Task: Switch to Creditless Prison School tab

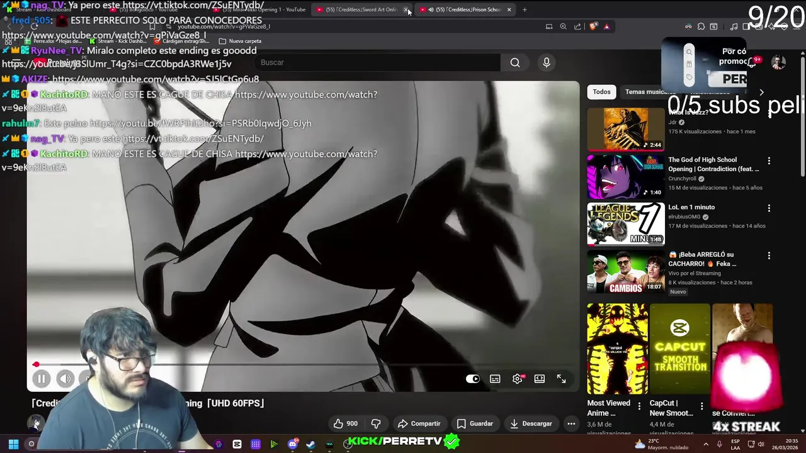Action: click(464, 9)
